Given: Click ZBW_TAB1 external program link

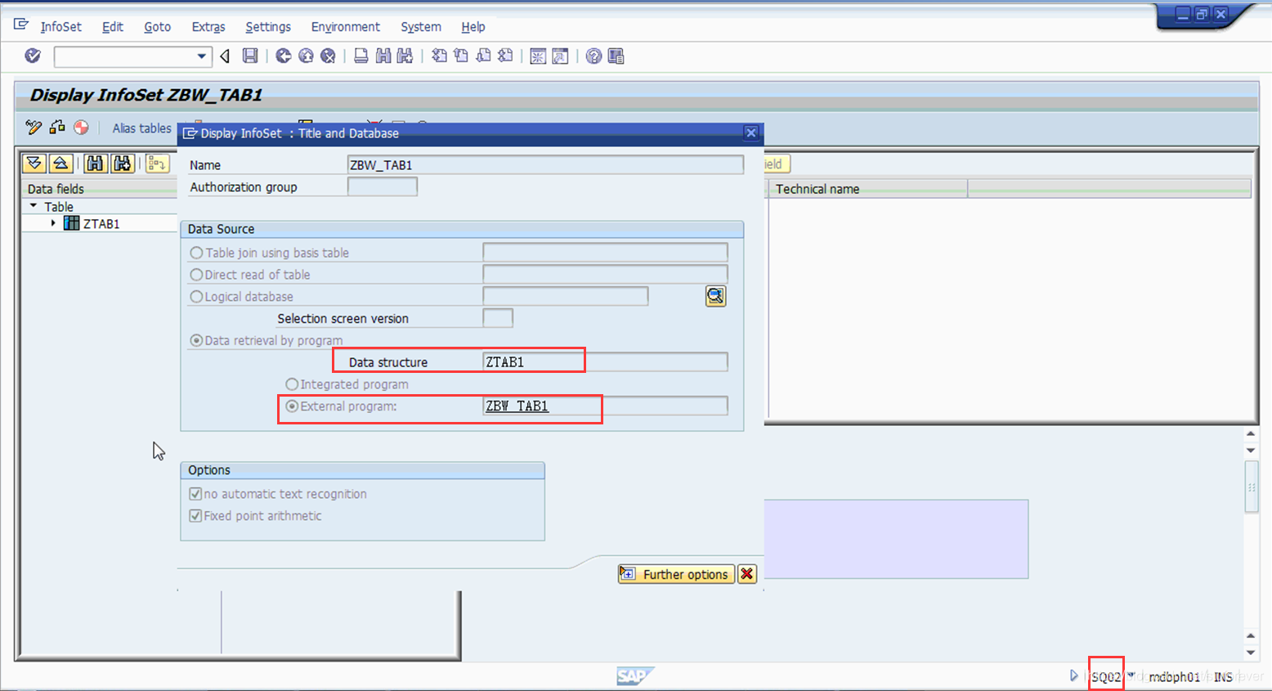Looking at the screenshot, I should 517,406.
